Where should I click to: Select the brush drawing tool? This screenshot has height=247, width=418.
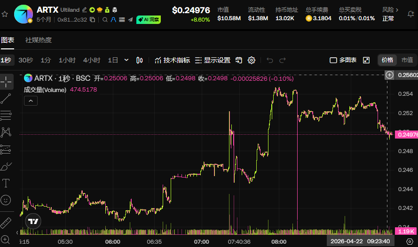click(x=6, y=167)
